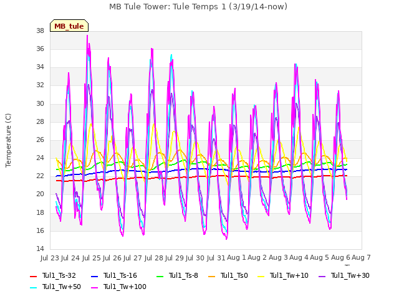
Task: Click the 20 y-axis tick label
Action: pyautogui.click(x=40, y=194)
